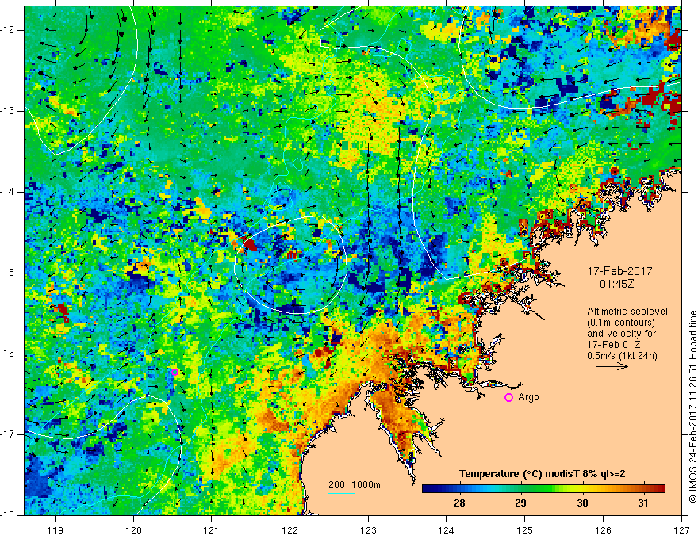698x539 pixels.
Task: Click longitude axis label '122'
Action: 290,530
